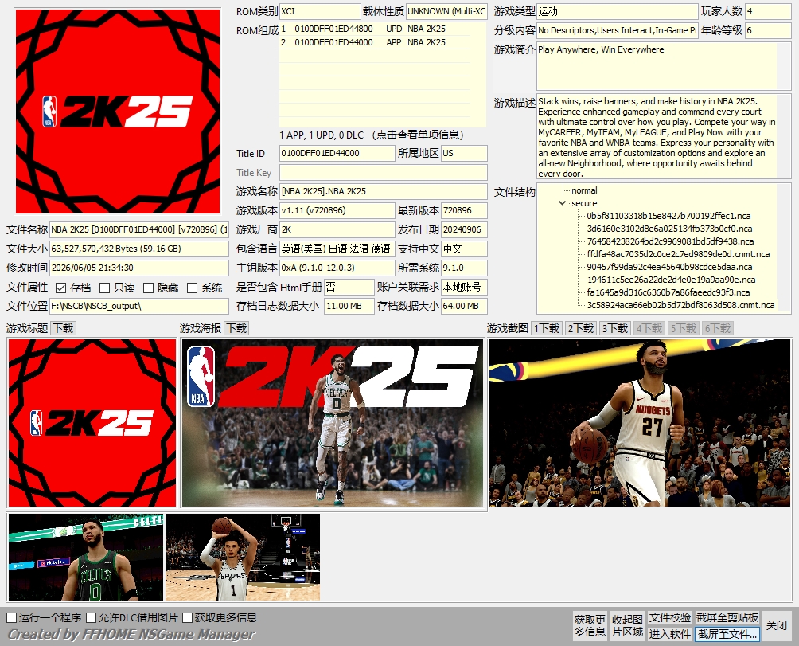Check the 隐藏 hidden attribute box

click(148, 288)
